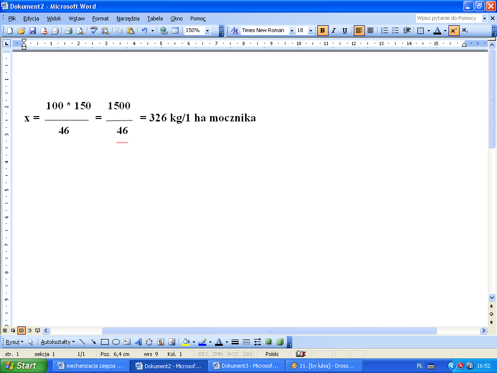Open the Wstaw menu
Screen dimensions: 497x373
pos(76,18)
